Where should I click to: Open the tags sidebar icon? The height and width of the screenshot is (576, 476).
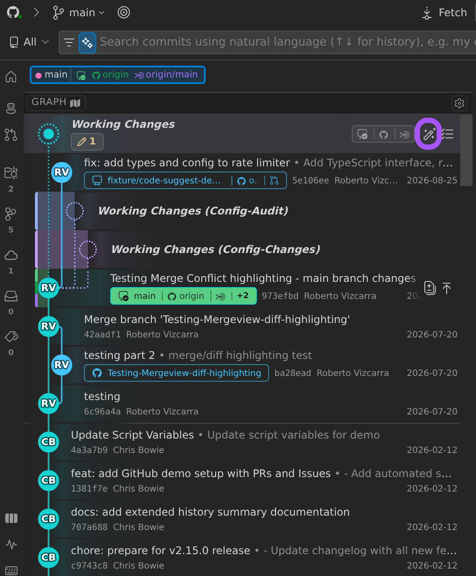(11, 337)
